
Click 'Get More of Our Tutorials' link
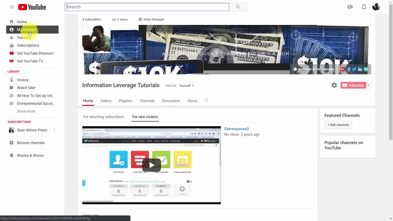(313, 69)
